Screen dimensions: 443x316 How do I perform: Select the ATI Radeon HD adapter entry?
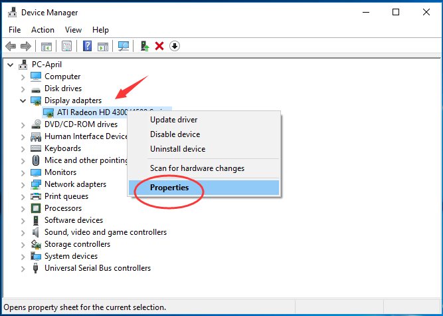pyautogui.click(x=93, y=112)
